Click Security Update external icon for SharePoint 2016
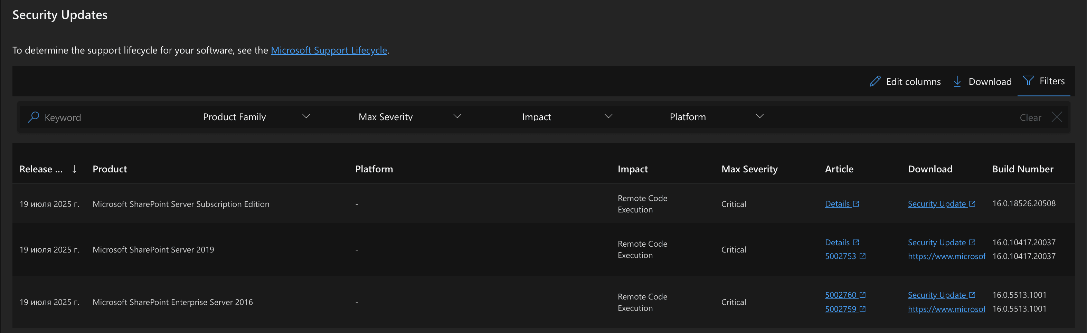Image resolution: width=1087 pixels, height=333 pixels. click(972, 295)
